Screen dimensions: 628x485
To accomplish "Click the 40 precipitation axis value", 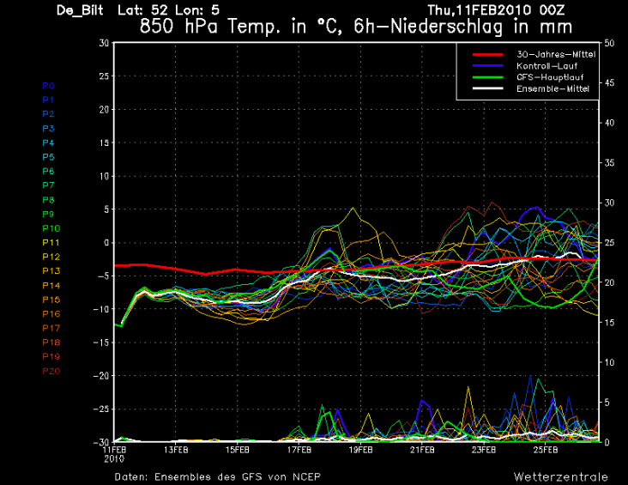I will pos(609,123).
